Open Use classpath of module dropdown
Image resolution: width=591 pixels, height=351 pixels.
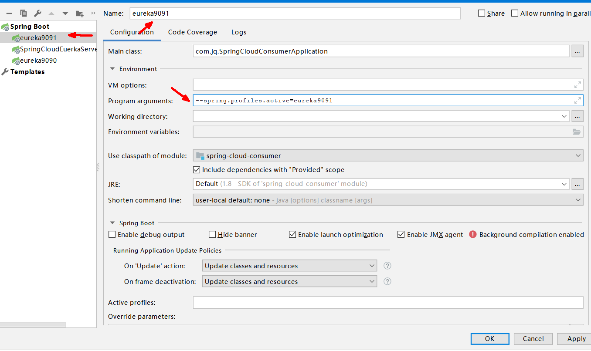coord(578,155)
